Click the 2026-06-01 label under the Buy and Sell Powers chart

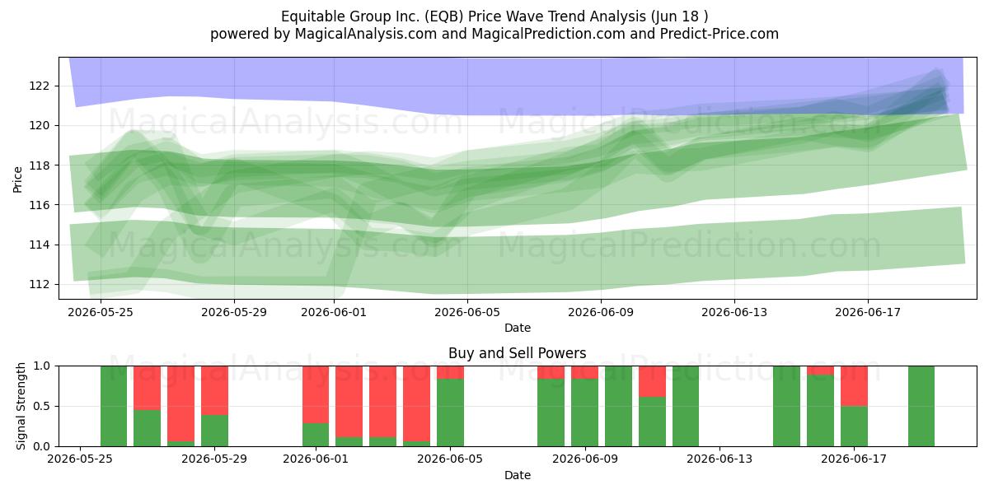tap(316, 459)
